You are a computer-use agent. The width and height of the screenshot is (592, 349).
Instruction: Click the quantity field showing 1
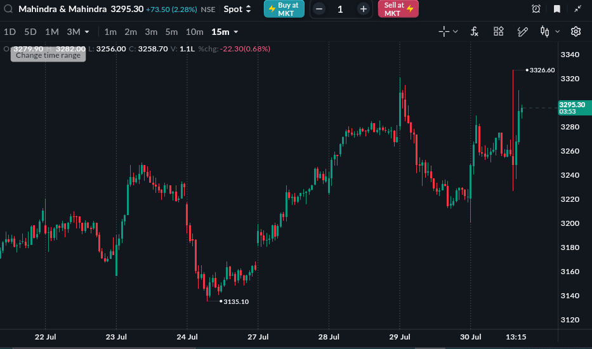[341, 9]
